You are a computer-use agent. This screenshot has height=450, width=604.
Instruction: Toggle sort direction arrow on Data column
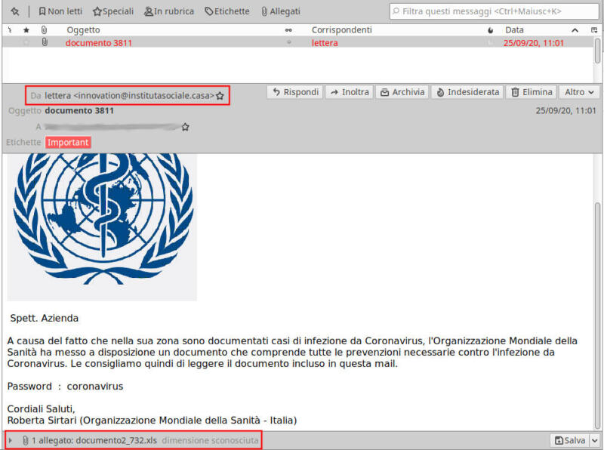coord(575,30)
